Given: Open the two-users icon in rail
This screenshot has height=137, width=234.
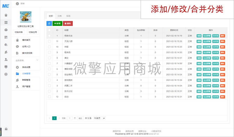Looking at the screenshot, I should [6, 52].
